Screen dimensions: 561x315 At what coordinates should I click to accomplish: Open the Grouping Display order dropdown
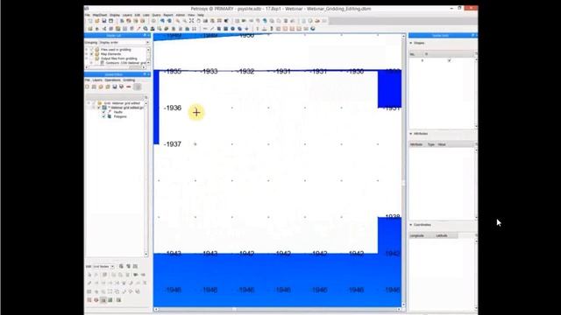[x=124, y=43]
